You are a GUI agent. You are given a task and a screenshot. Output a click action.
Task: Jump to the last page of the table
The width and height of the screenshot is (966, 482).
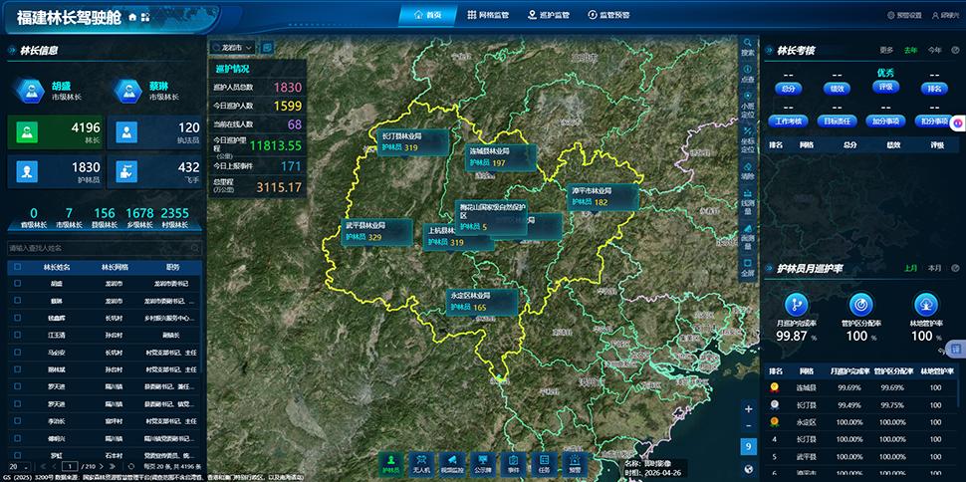[x=114, y=467]
